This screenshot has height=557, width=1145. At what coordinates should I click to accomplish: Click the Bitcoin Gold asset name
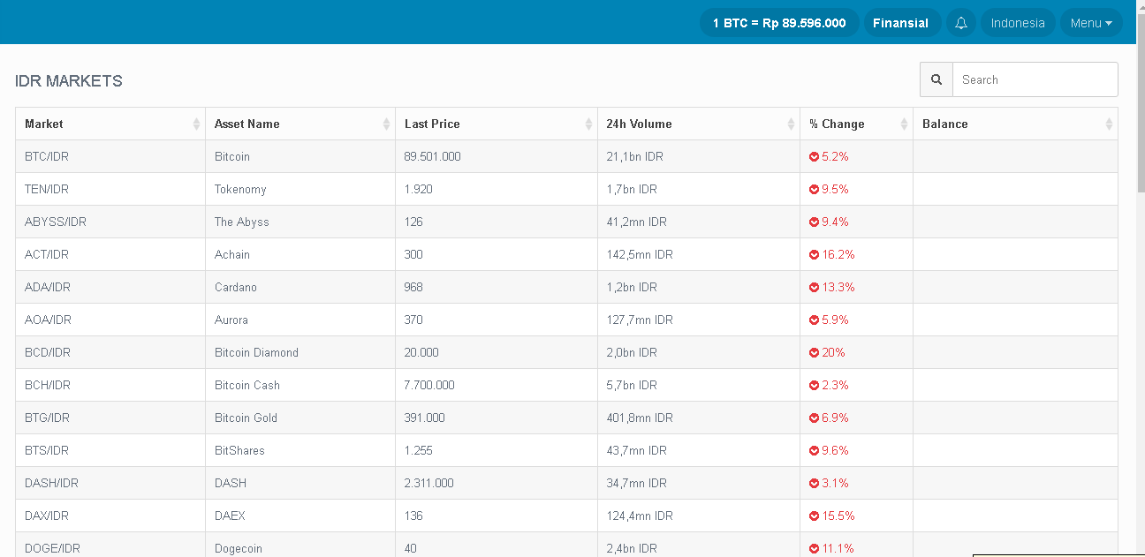(246, 418)
